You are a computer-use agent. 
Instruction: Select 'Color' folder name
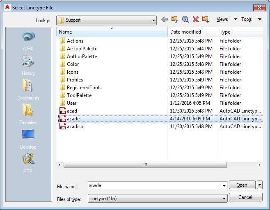coord(73,64)
